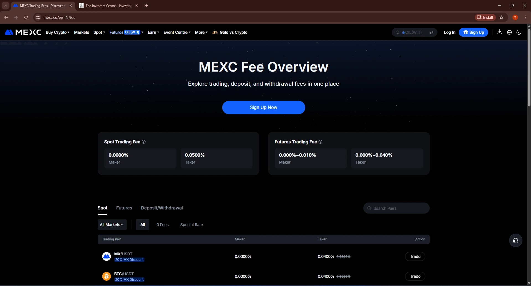Expand the Spot menu in header
Viewport: 531px width, 286px height.
pyautogui.click(x=99, y=32)
